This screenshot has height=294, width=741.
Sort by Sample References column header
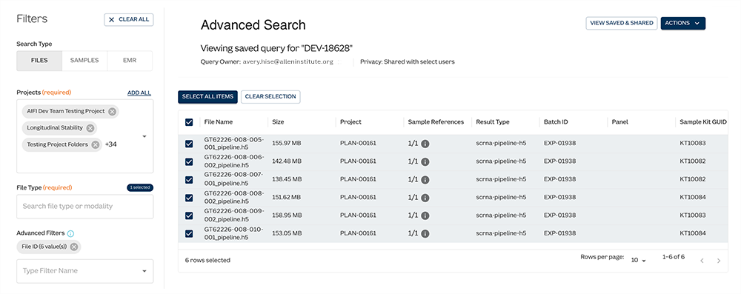436,122
